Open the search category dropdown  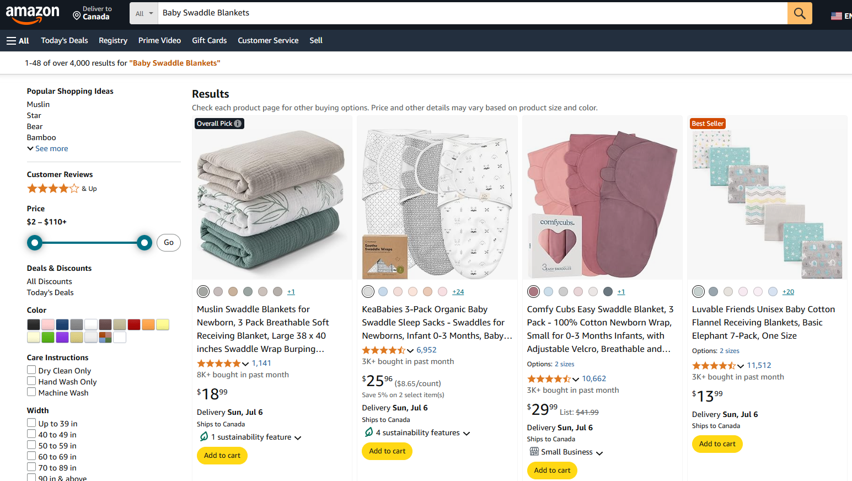click(x=143, y=13)
